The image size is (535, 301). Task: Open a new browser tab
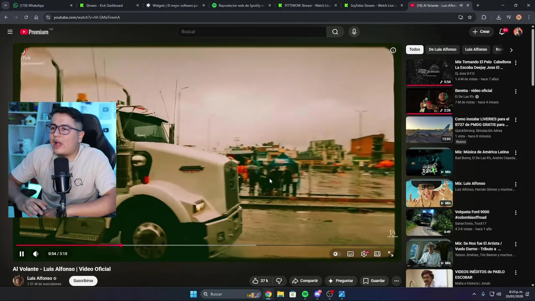tap(478, 5)
